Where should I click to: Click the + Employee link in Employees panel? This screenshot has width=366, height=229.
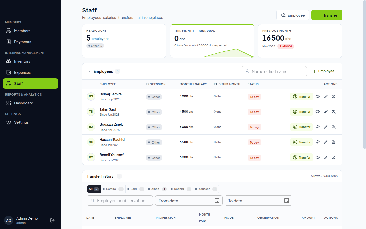pyautogui.click(x=324, y=71)
